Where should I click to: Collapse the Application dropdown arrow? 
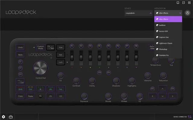180,13
